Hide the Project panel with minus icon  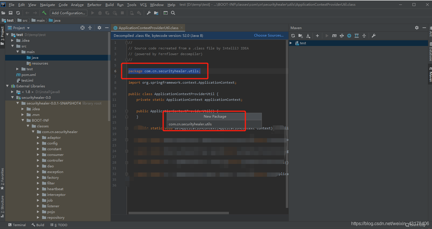click(107, 28)
